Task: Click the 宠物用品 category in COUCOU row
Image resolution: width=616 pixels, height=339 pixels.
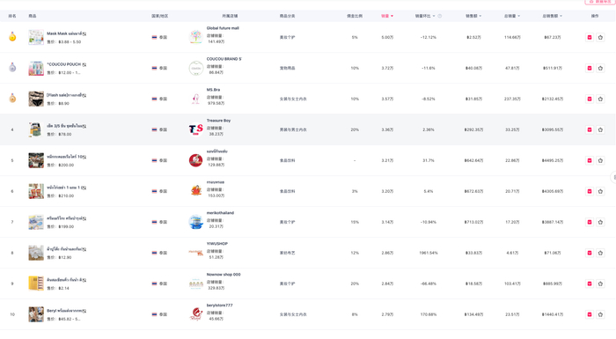Action: (x=287, y=68)
